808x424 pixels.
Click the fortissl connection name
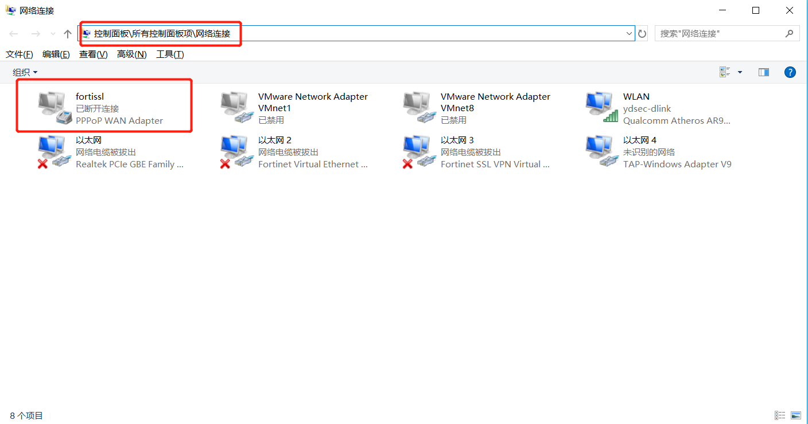(x=90, y=97)
